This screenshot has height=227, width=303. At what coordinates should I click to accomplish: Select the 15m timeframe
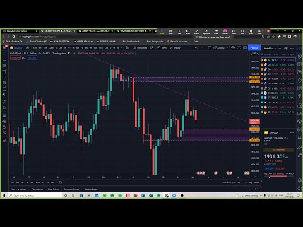(x=45, y=48)
